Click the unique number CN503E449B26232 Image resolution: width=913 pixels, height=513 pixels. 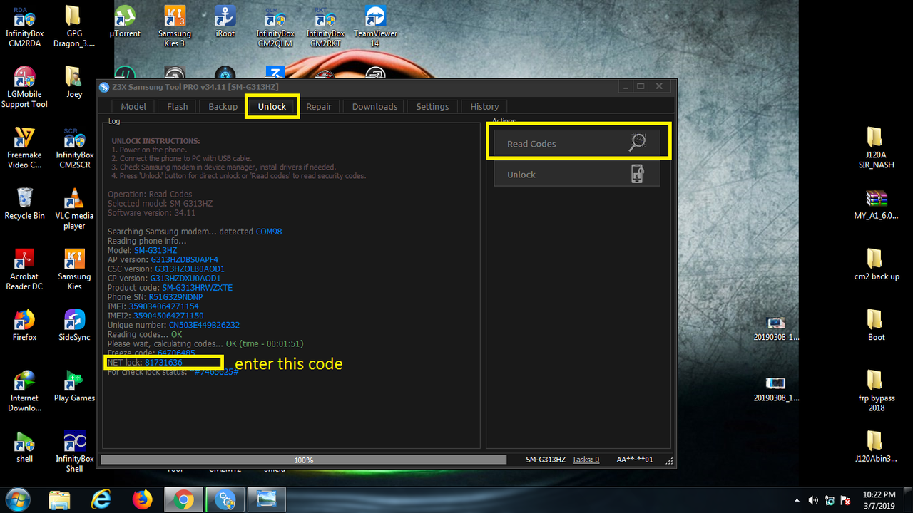(x=204, y=325)
